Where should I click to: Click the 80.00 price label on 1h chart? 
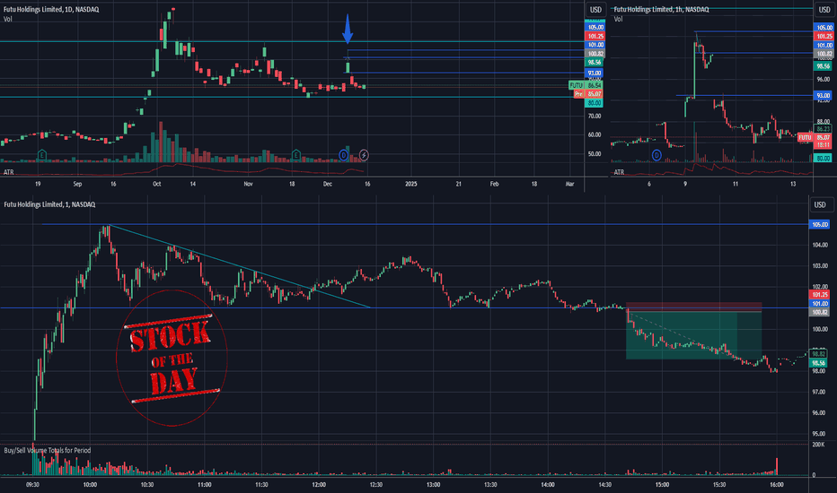(x=824, y=159)
